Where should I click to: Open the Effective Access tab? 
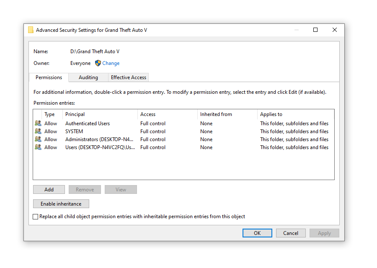click(x=129, y=77)
